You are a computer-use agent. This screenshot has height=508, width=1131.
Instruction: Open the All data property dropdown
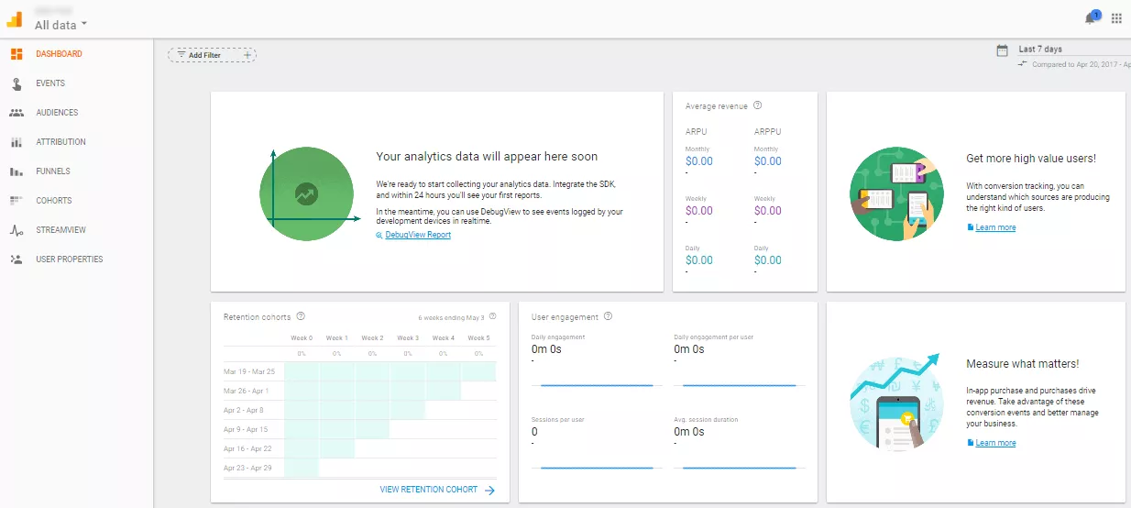61,25
